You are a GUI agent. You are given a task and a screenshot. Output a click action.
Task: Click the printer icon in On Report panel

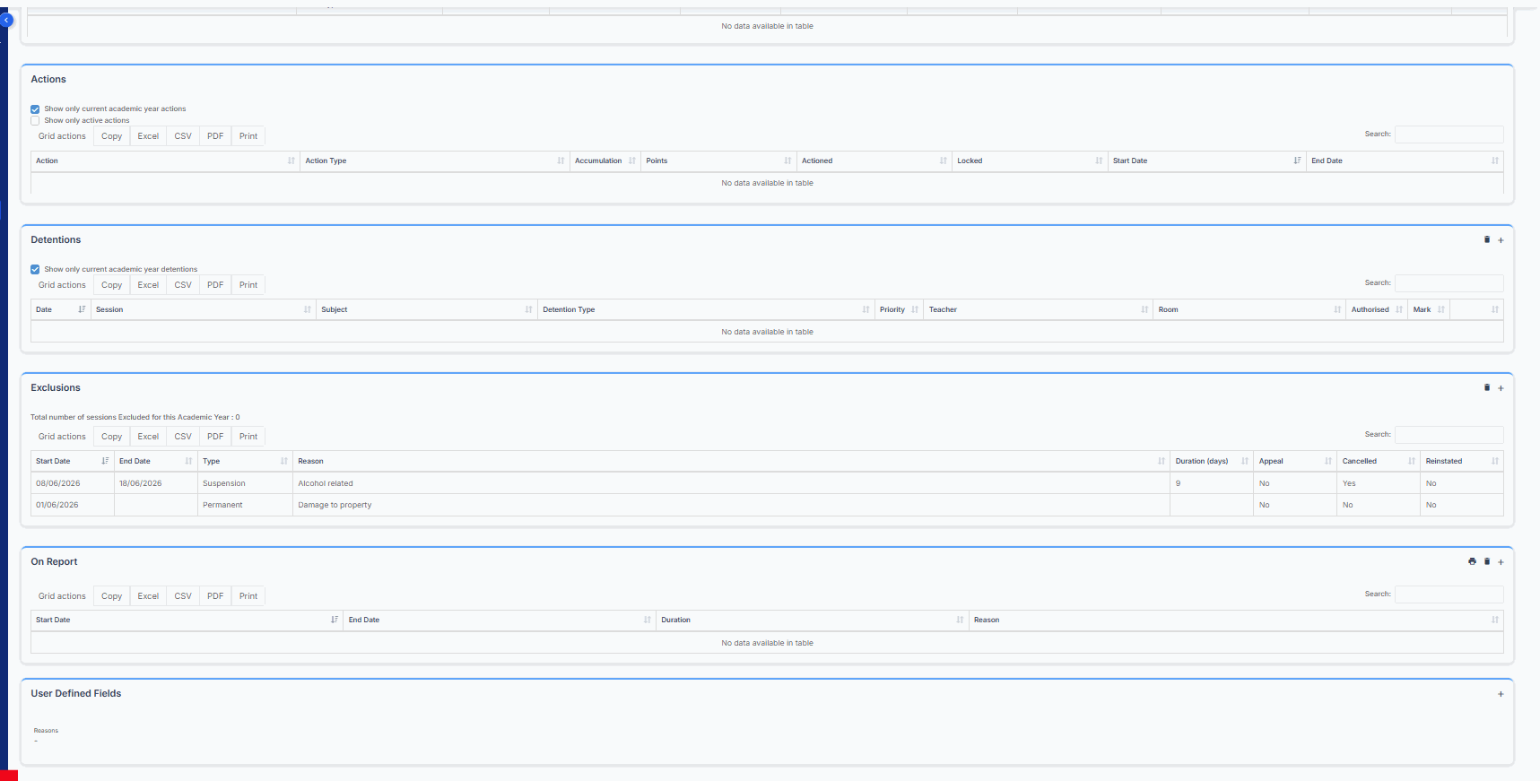tap(1472, 561)
